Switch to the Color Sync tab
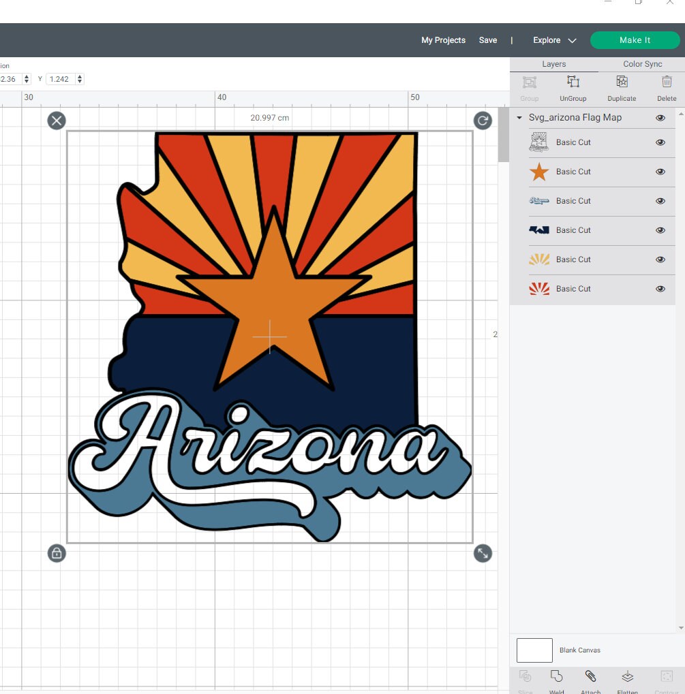The image size is (685, 694). pos(641,63)
